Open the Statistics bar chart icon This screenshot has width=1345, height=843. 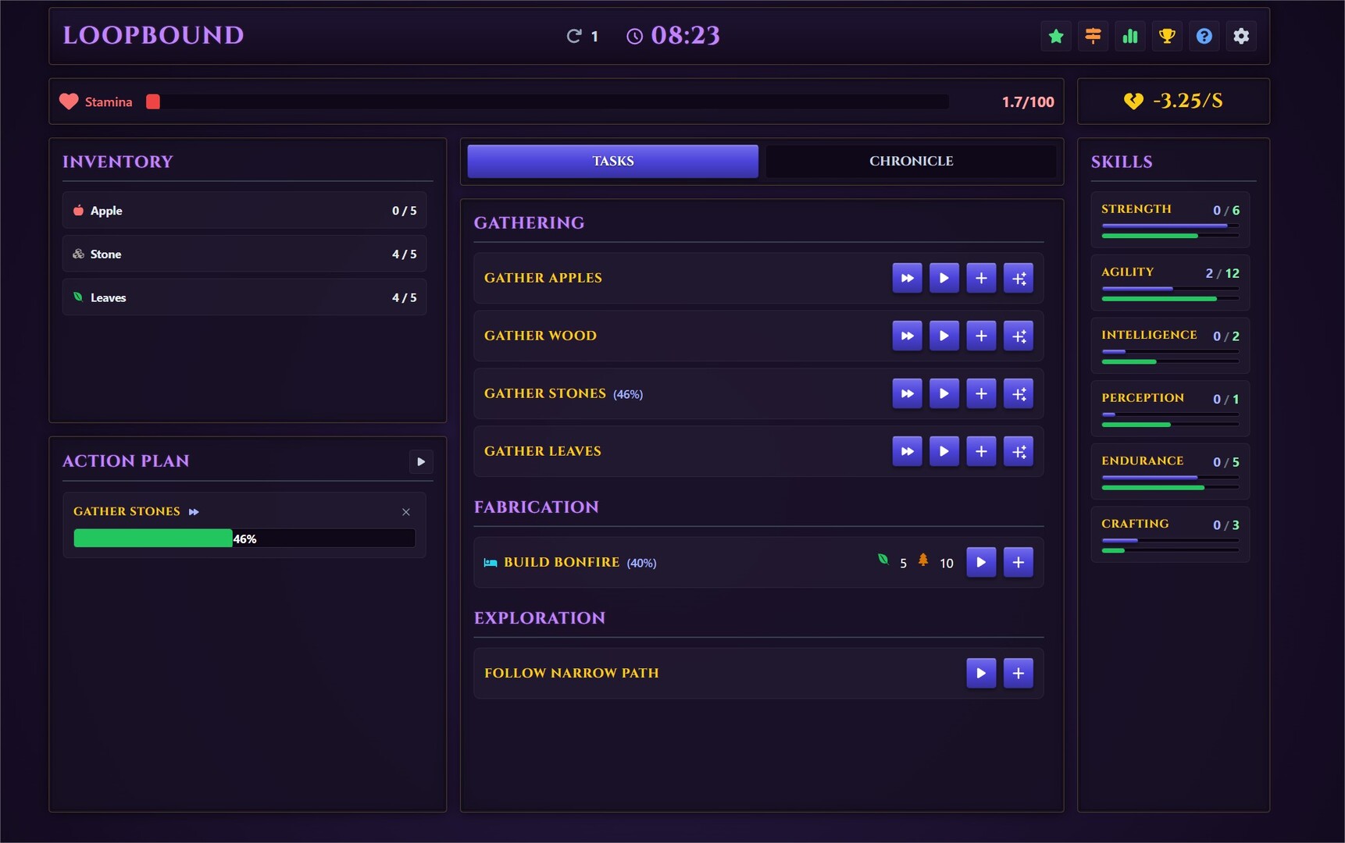click(x=1130, y=36)
